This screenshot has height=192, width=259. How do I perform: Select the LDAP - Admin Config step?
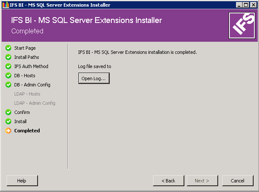(35, 103)
